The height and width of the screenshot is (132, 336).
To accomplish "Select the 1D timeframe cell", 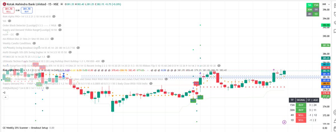I will (316, 14).
